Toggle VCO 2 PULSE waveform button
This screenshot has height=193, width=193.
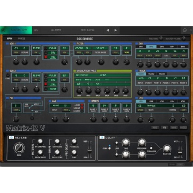(x=46, y=76)
